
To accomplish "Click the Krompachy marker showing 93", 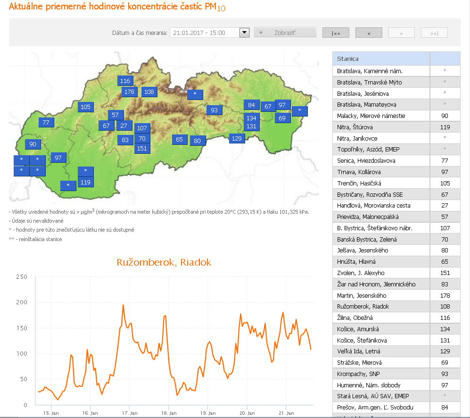I will 214,110.
